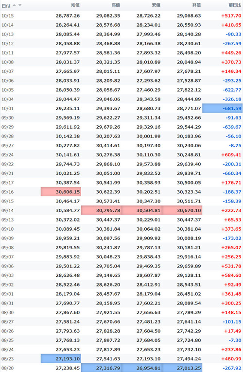Viewport: 243px width, 372px height.
Task: Select the red highlighted open value 30,606.15
Action: [x=61, y=192]
